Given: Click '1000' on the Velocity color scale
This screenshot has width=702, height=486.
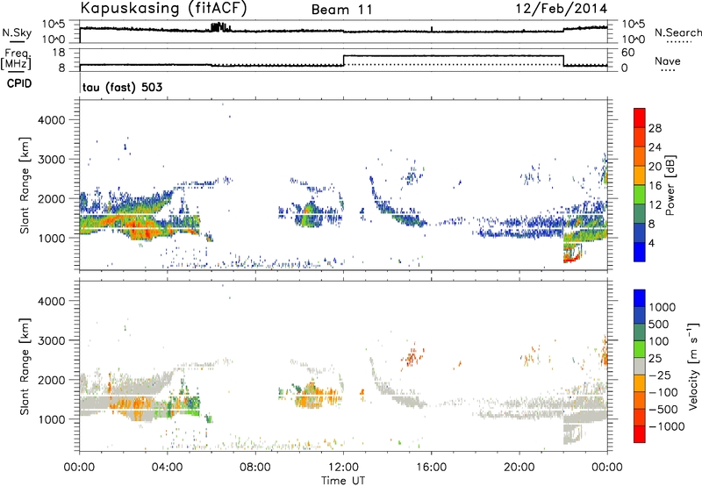Looking at the screenshot, I should point(663,307).
